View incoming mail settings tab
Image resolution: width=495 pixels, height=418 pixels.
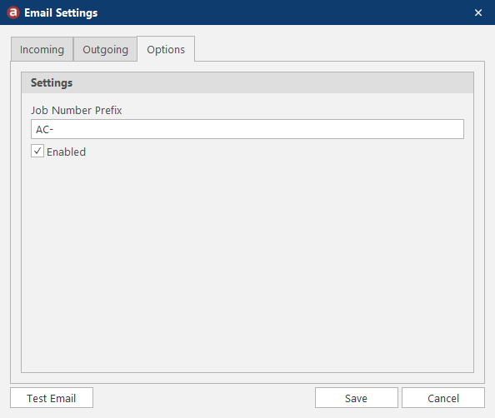[42, 49]
